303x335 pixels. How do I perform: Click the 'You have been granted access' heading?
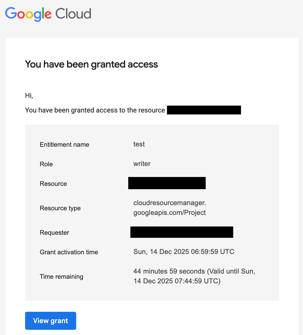point(91,64)
